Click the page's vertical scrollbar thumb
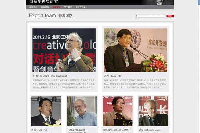The image size is (200, 133). coord(199,2)
